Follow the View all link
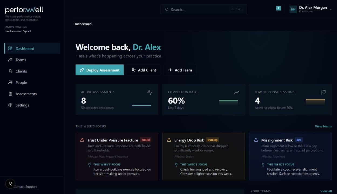337x194 pixels. [326, 191]
